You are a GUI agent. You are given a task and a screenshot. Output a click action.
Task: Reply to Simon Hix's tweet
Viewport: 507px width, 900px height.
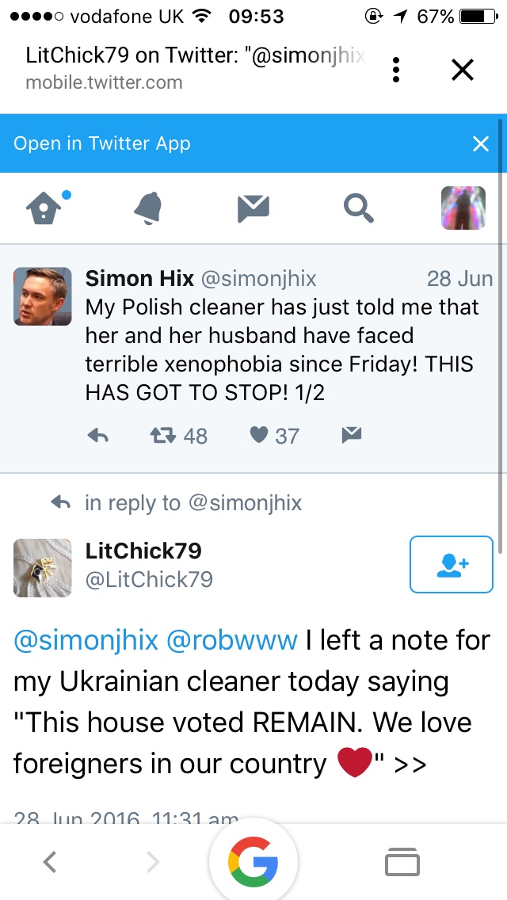click(x=97, y=435)
